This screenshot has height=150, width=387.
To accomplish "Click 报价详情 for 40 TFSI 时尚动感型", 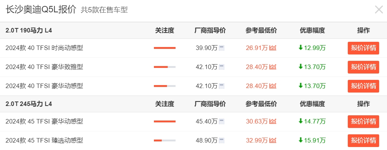I will click(x=363, y=48).
